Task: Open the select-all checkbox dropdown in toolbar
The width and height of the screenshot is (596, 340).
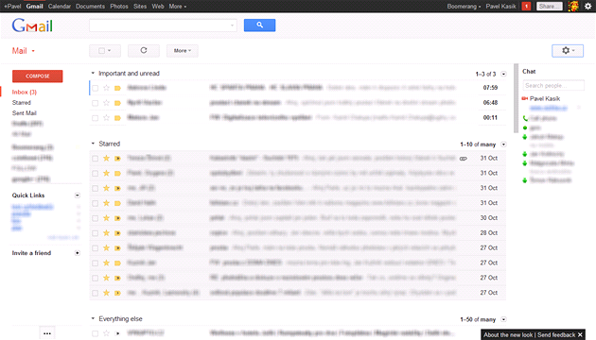Action: tap(105, 50)
